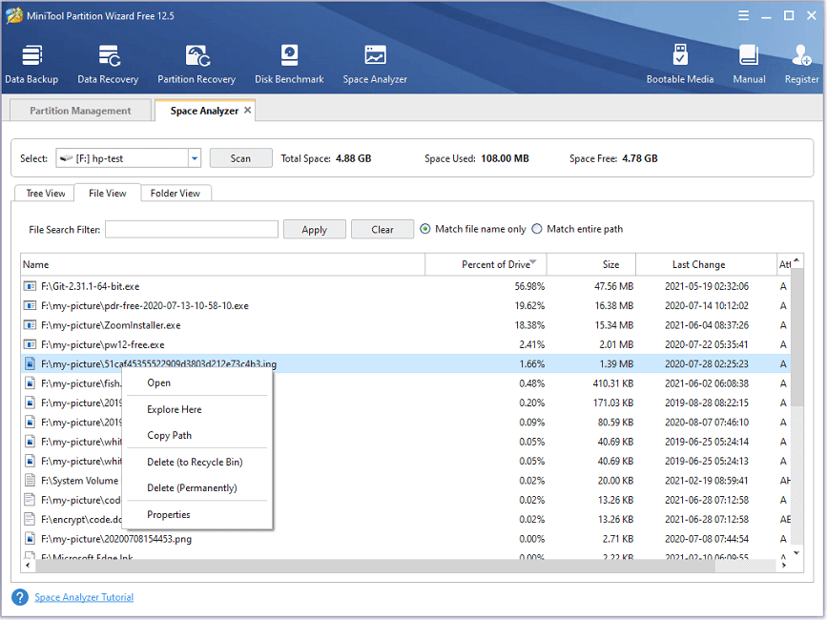The width and height of the screenshot is (827, 620).
Task: Click the pdr-free-2020-07-13-10-58-10.exe file icon
Action: point(31,306)
